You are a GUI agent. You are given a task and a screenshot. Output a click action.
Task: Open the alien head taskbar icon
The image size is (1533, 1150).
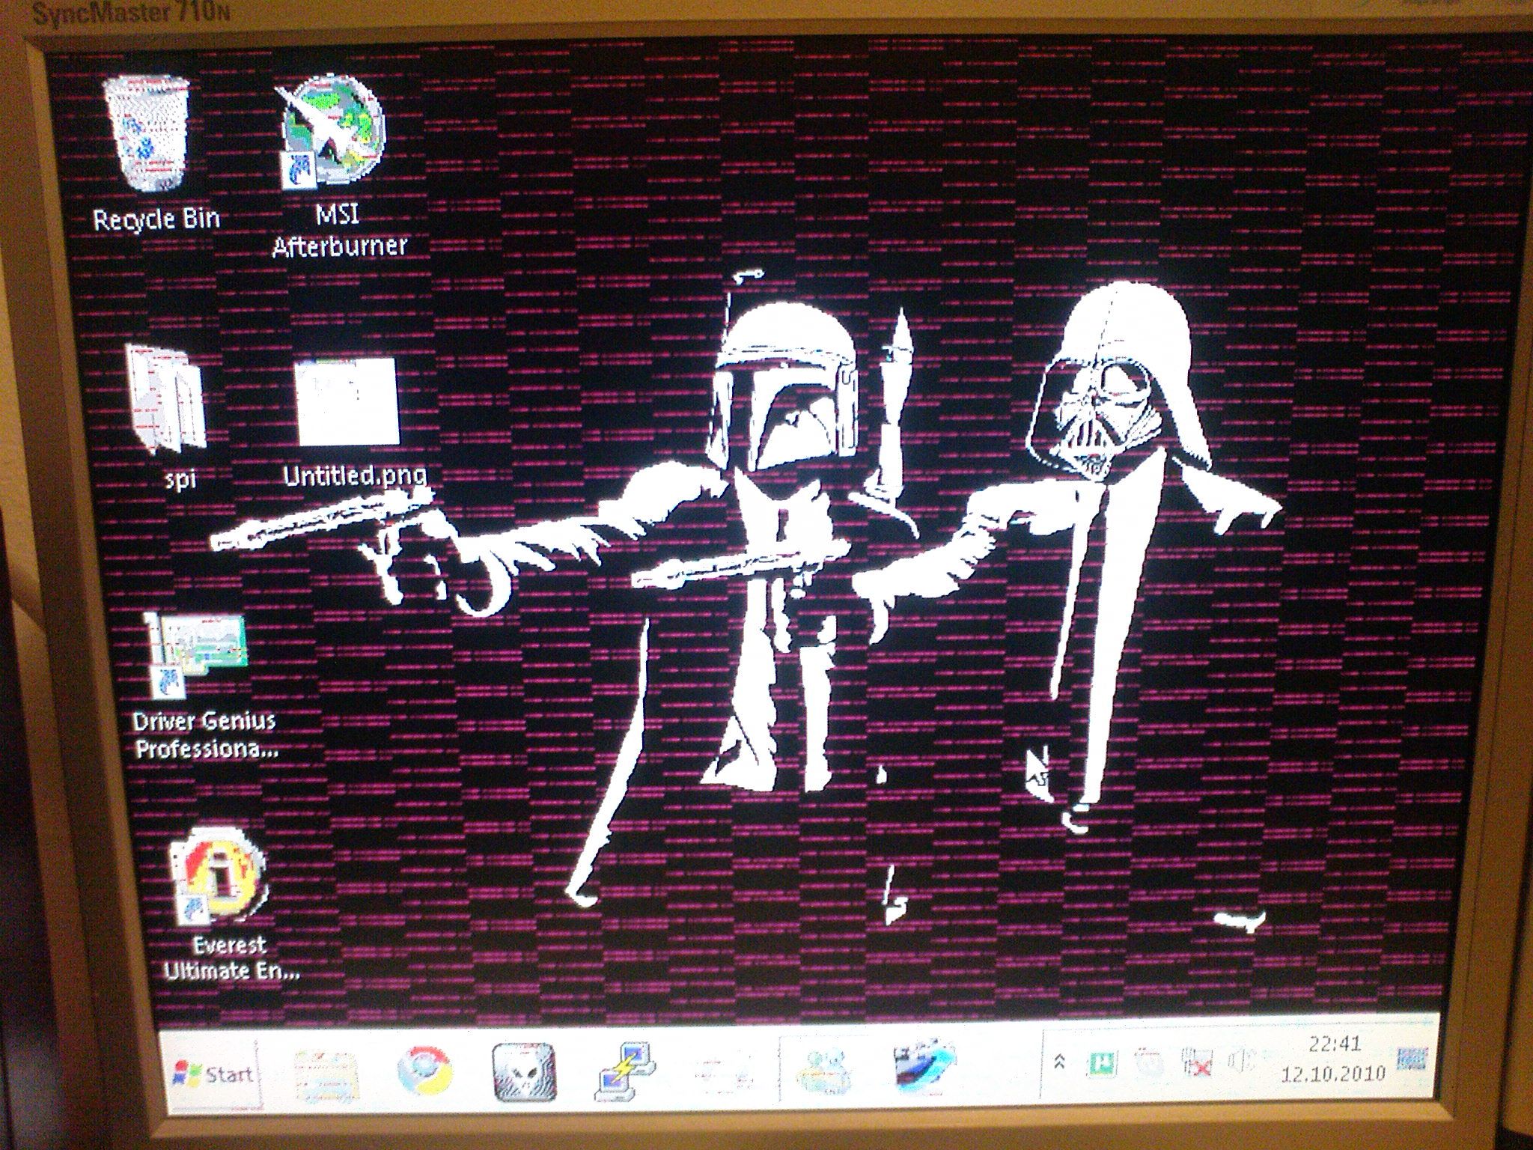click(x=523, y=1074)
